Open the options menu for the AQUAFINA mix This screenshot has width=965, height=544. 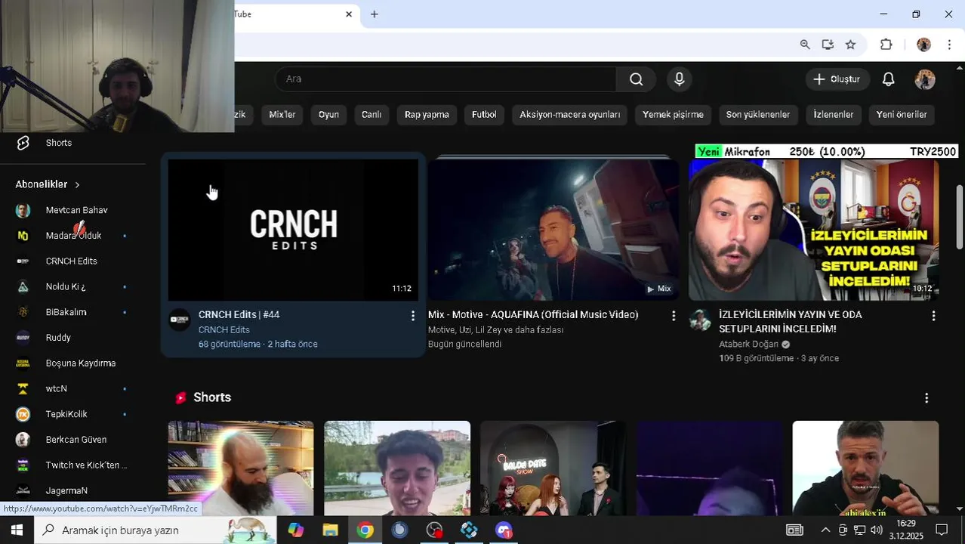click(x=674, y=316)
